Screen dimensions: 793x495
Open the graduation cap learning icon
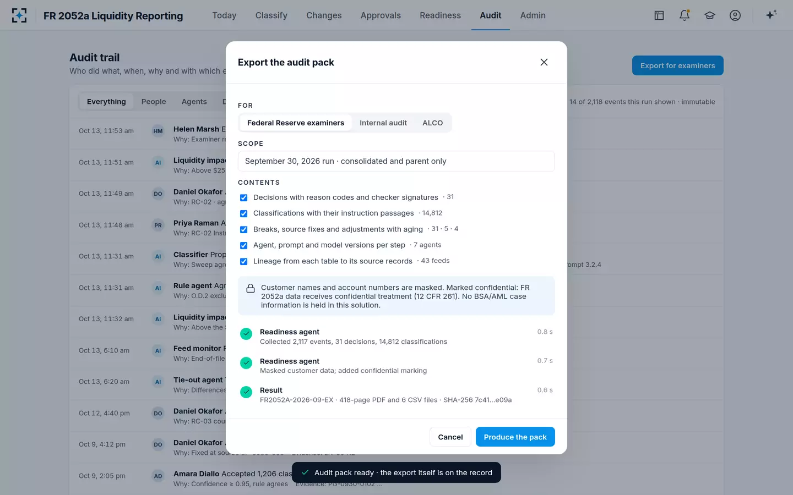pos(710,15)
